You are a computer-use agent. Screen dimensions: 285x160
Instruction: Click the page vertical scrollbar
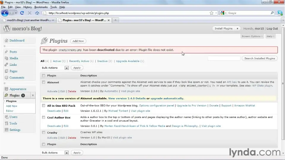click(283, 84)
